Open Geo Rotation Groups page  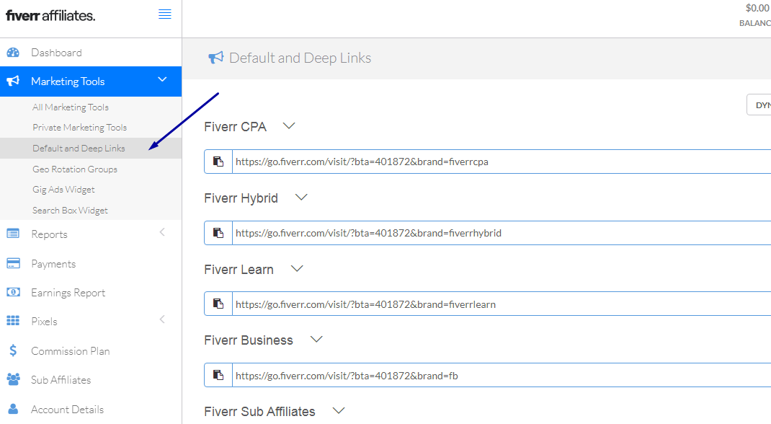[75, 169]
